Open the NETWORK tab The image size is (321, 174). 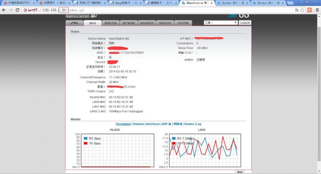(x=129, y=23)
